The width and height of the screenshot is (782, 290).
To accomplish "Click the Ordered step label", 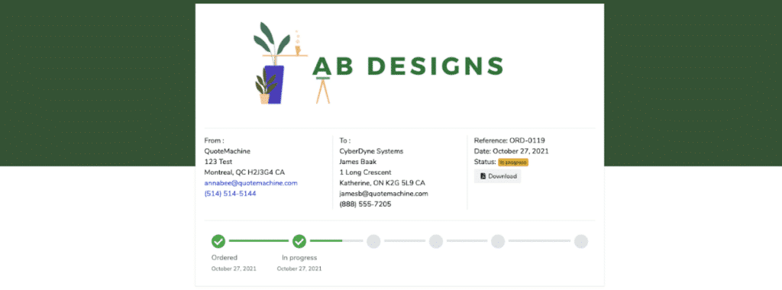I will point(225,258).
